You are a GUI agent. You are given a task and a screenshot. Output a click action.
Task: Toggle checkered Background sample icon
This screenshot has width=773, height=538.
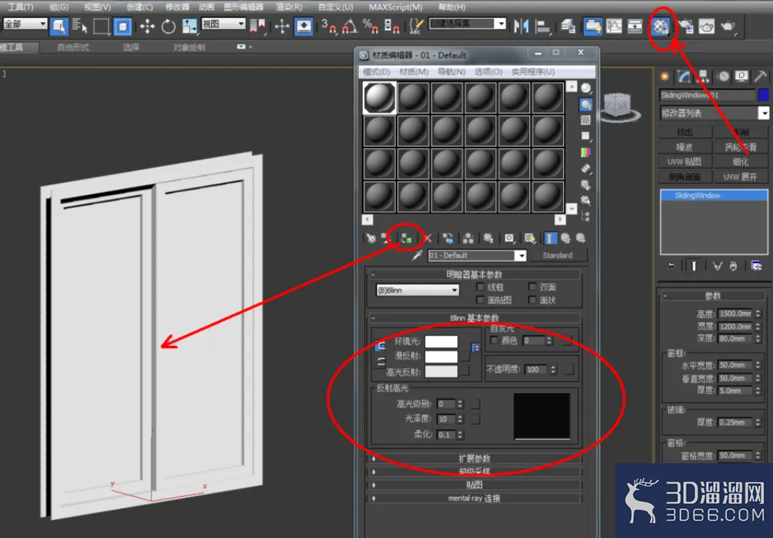click(x=585, y=120)
